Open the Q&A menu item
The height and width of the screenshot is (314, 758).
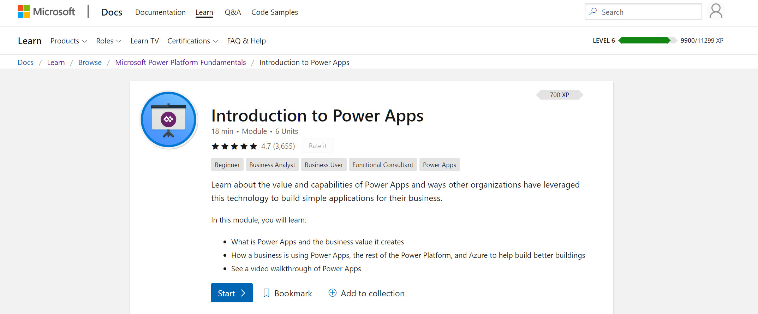(233, 12)
